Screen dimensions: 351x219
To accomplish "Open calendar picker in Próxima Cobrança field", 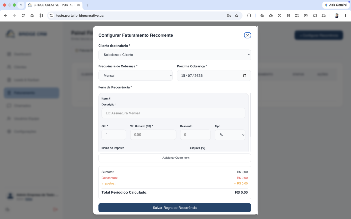I will tap(245, 76).
